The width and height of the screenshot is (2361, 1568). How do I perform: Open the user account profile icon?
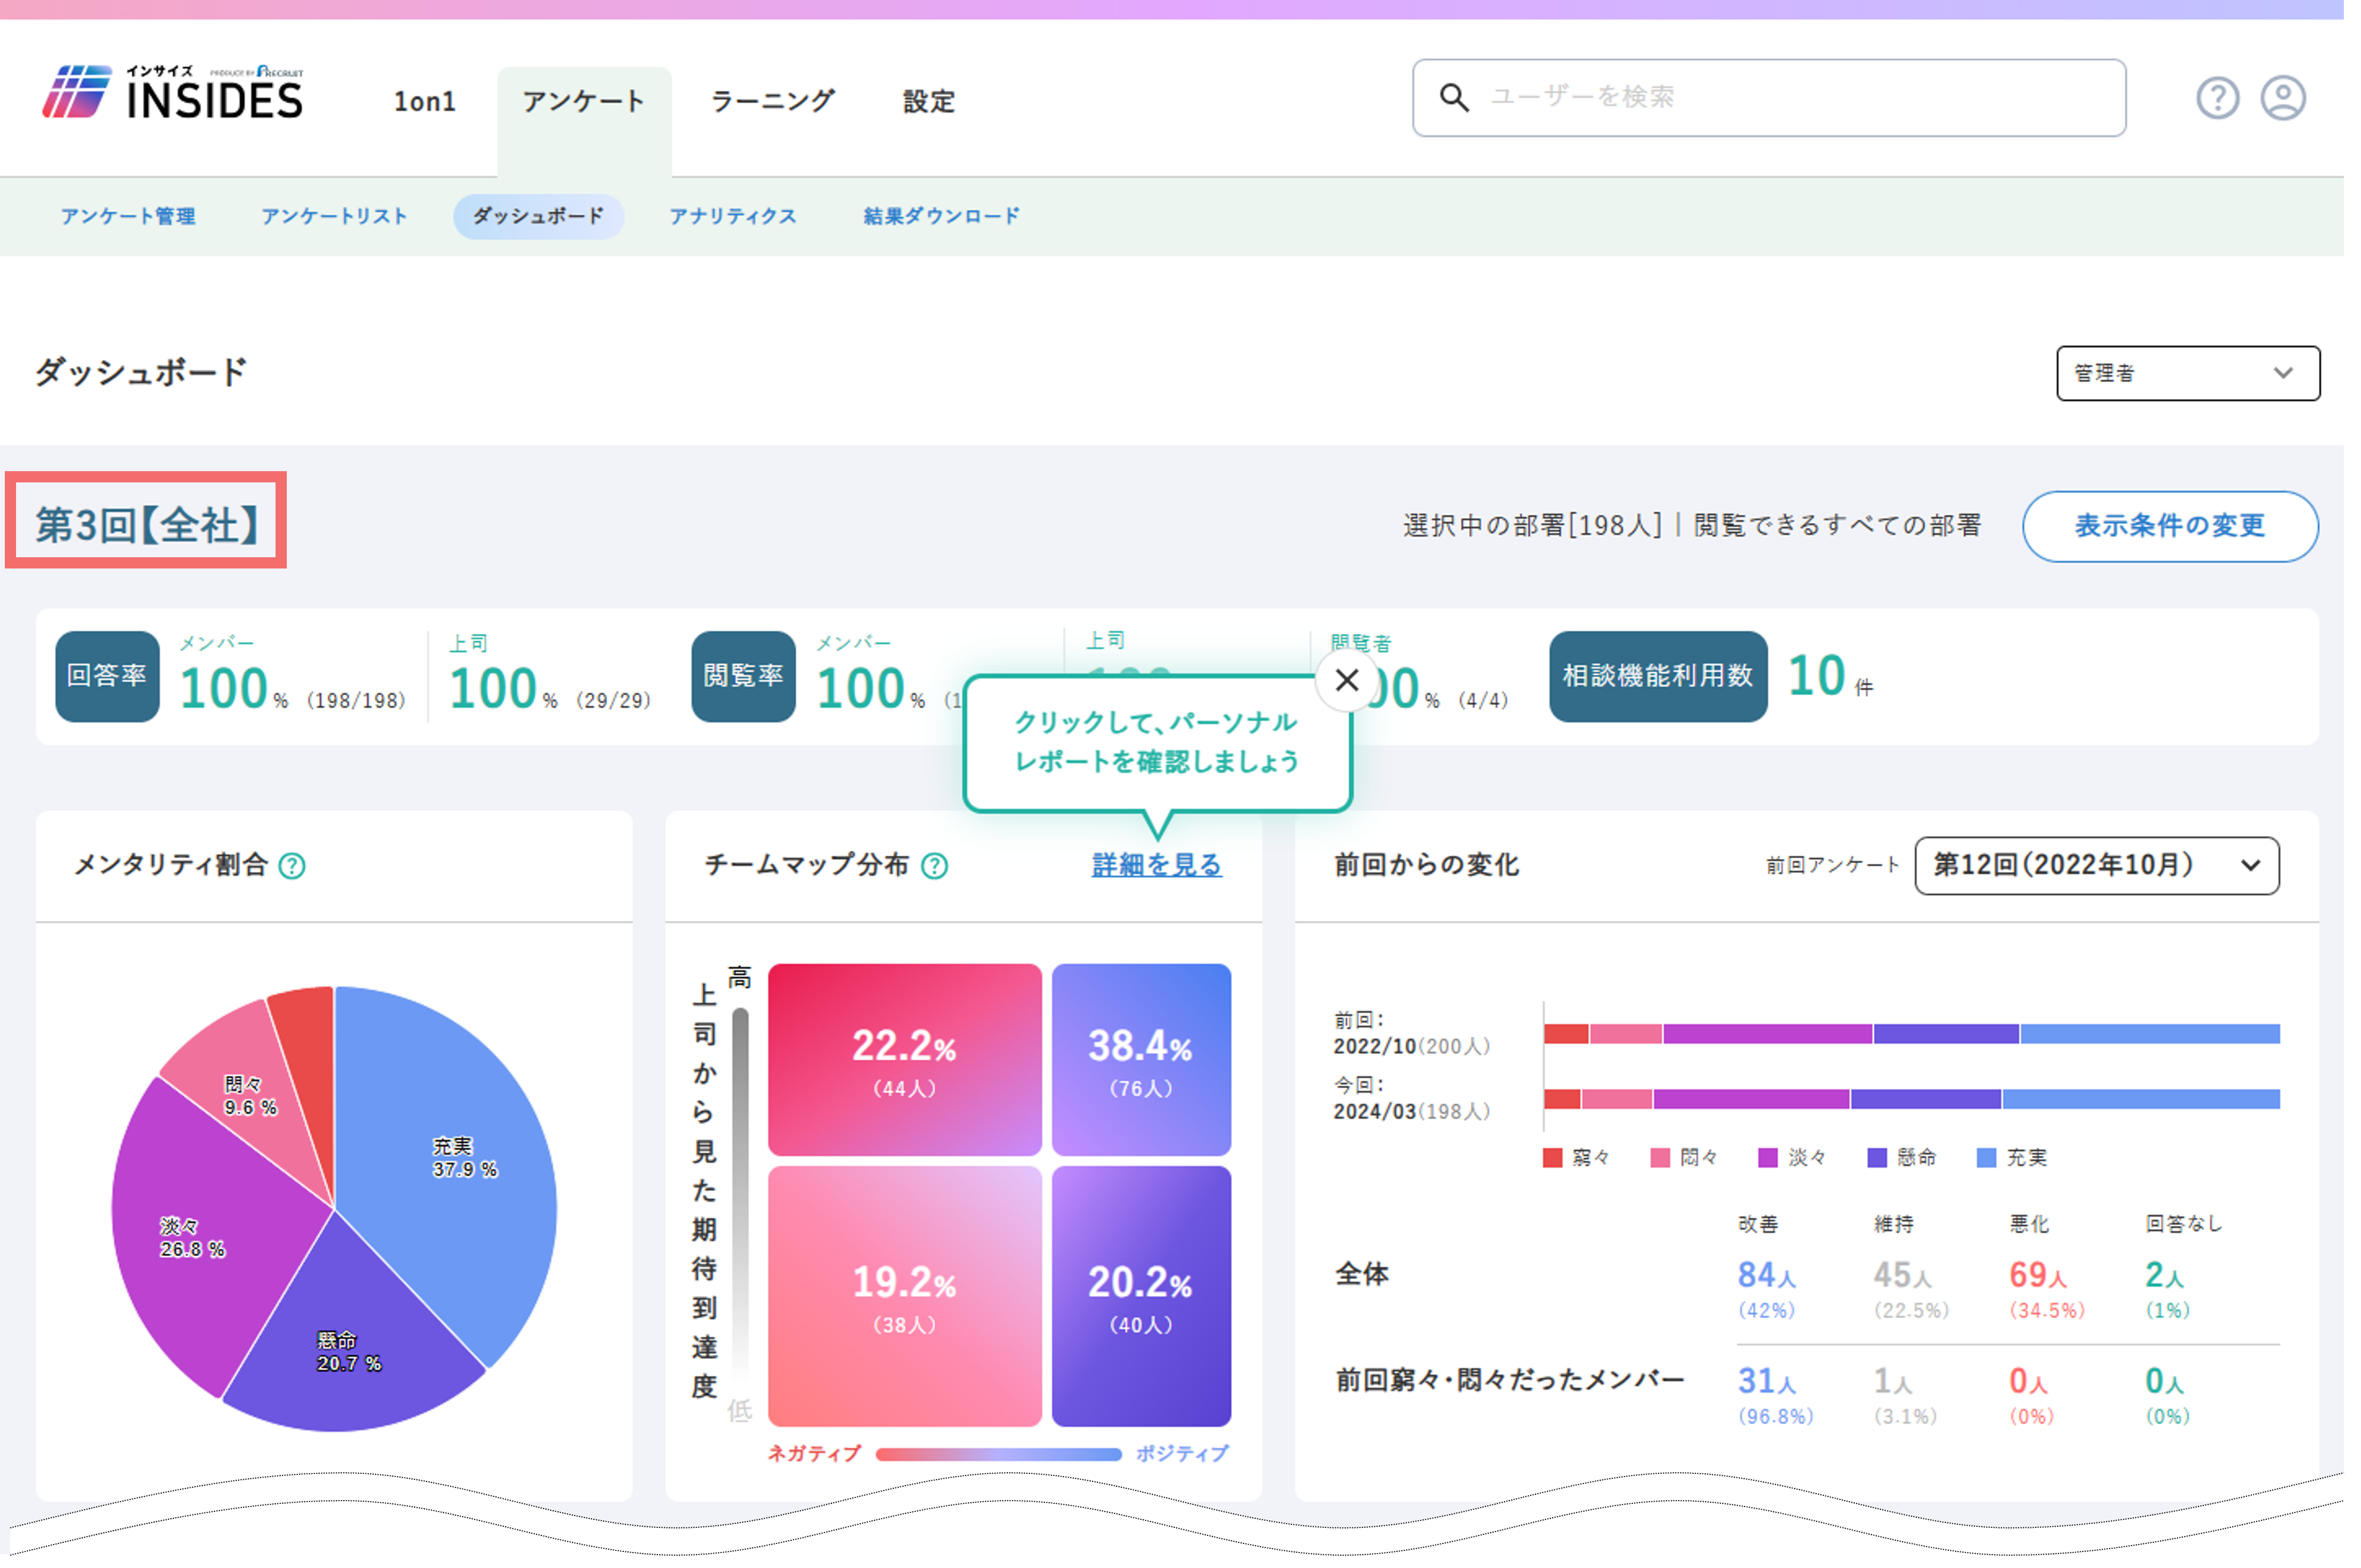coord(2283,98)
